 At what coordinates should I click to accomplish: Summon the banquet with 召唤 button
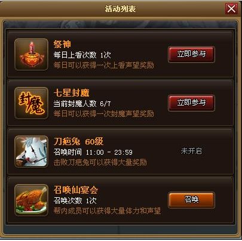tap(191, 200)
